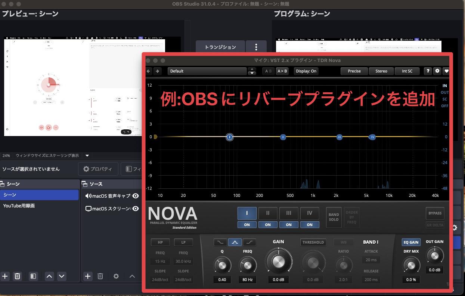Select the YouTube用録画 scene
This screenshot has height=296, width=465.
(x=19, y=206)
